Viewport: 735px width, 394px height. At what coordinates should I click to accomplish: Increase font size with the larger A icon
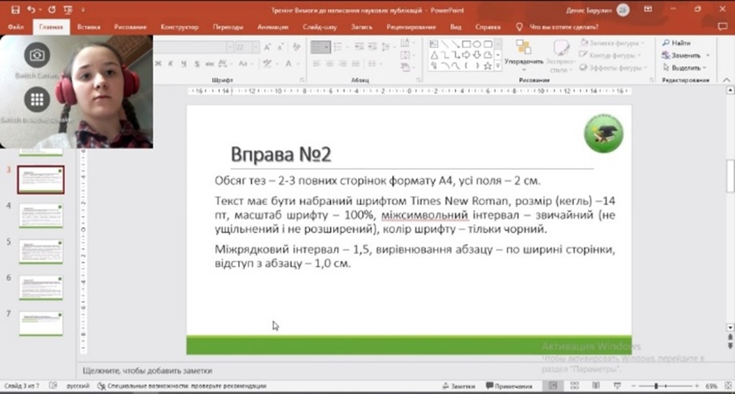(267, 47)
